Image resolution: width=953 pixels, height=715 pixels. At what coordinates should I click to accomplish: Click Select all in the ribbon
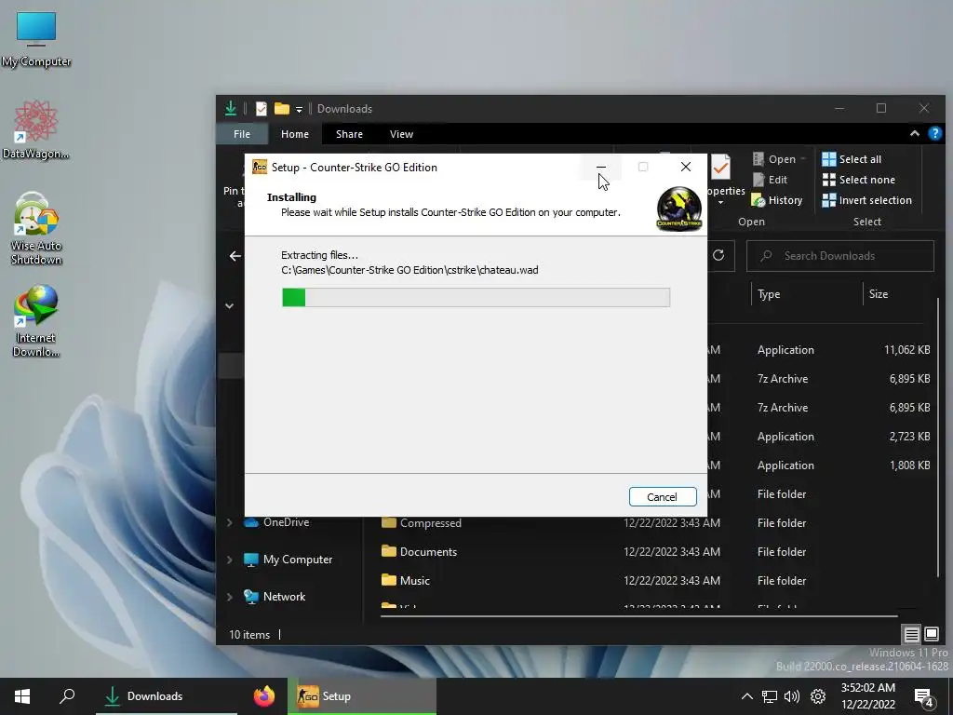(x=852, y=159)
